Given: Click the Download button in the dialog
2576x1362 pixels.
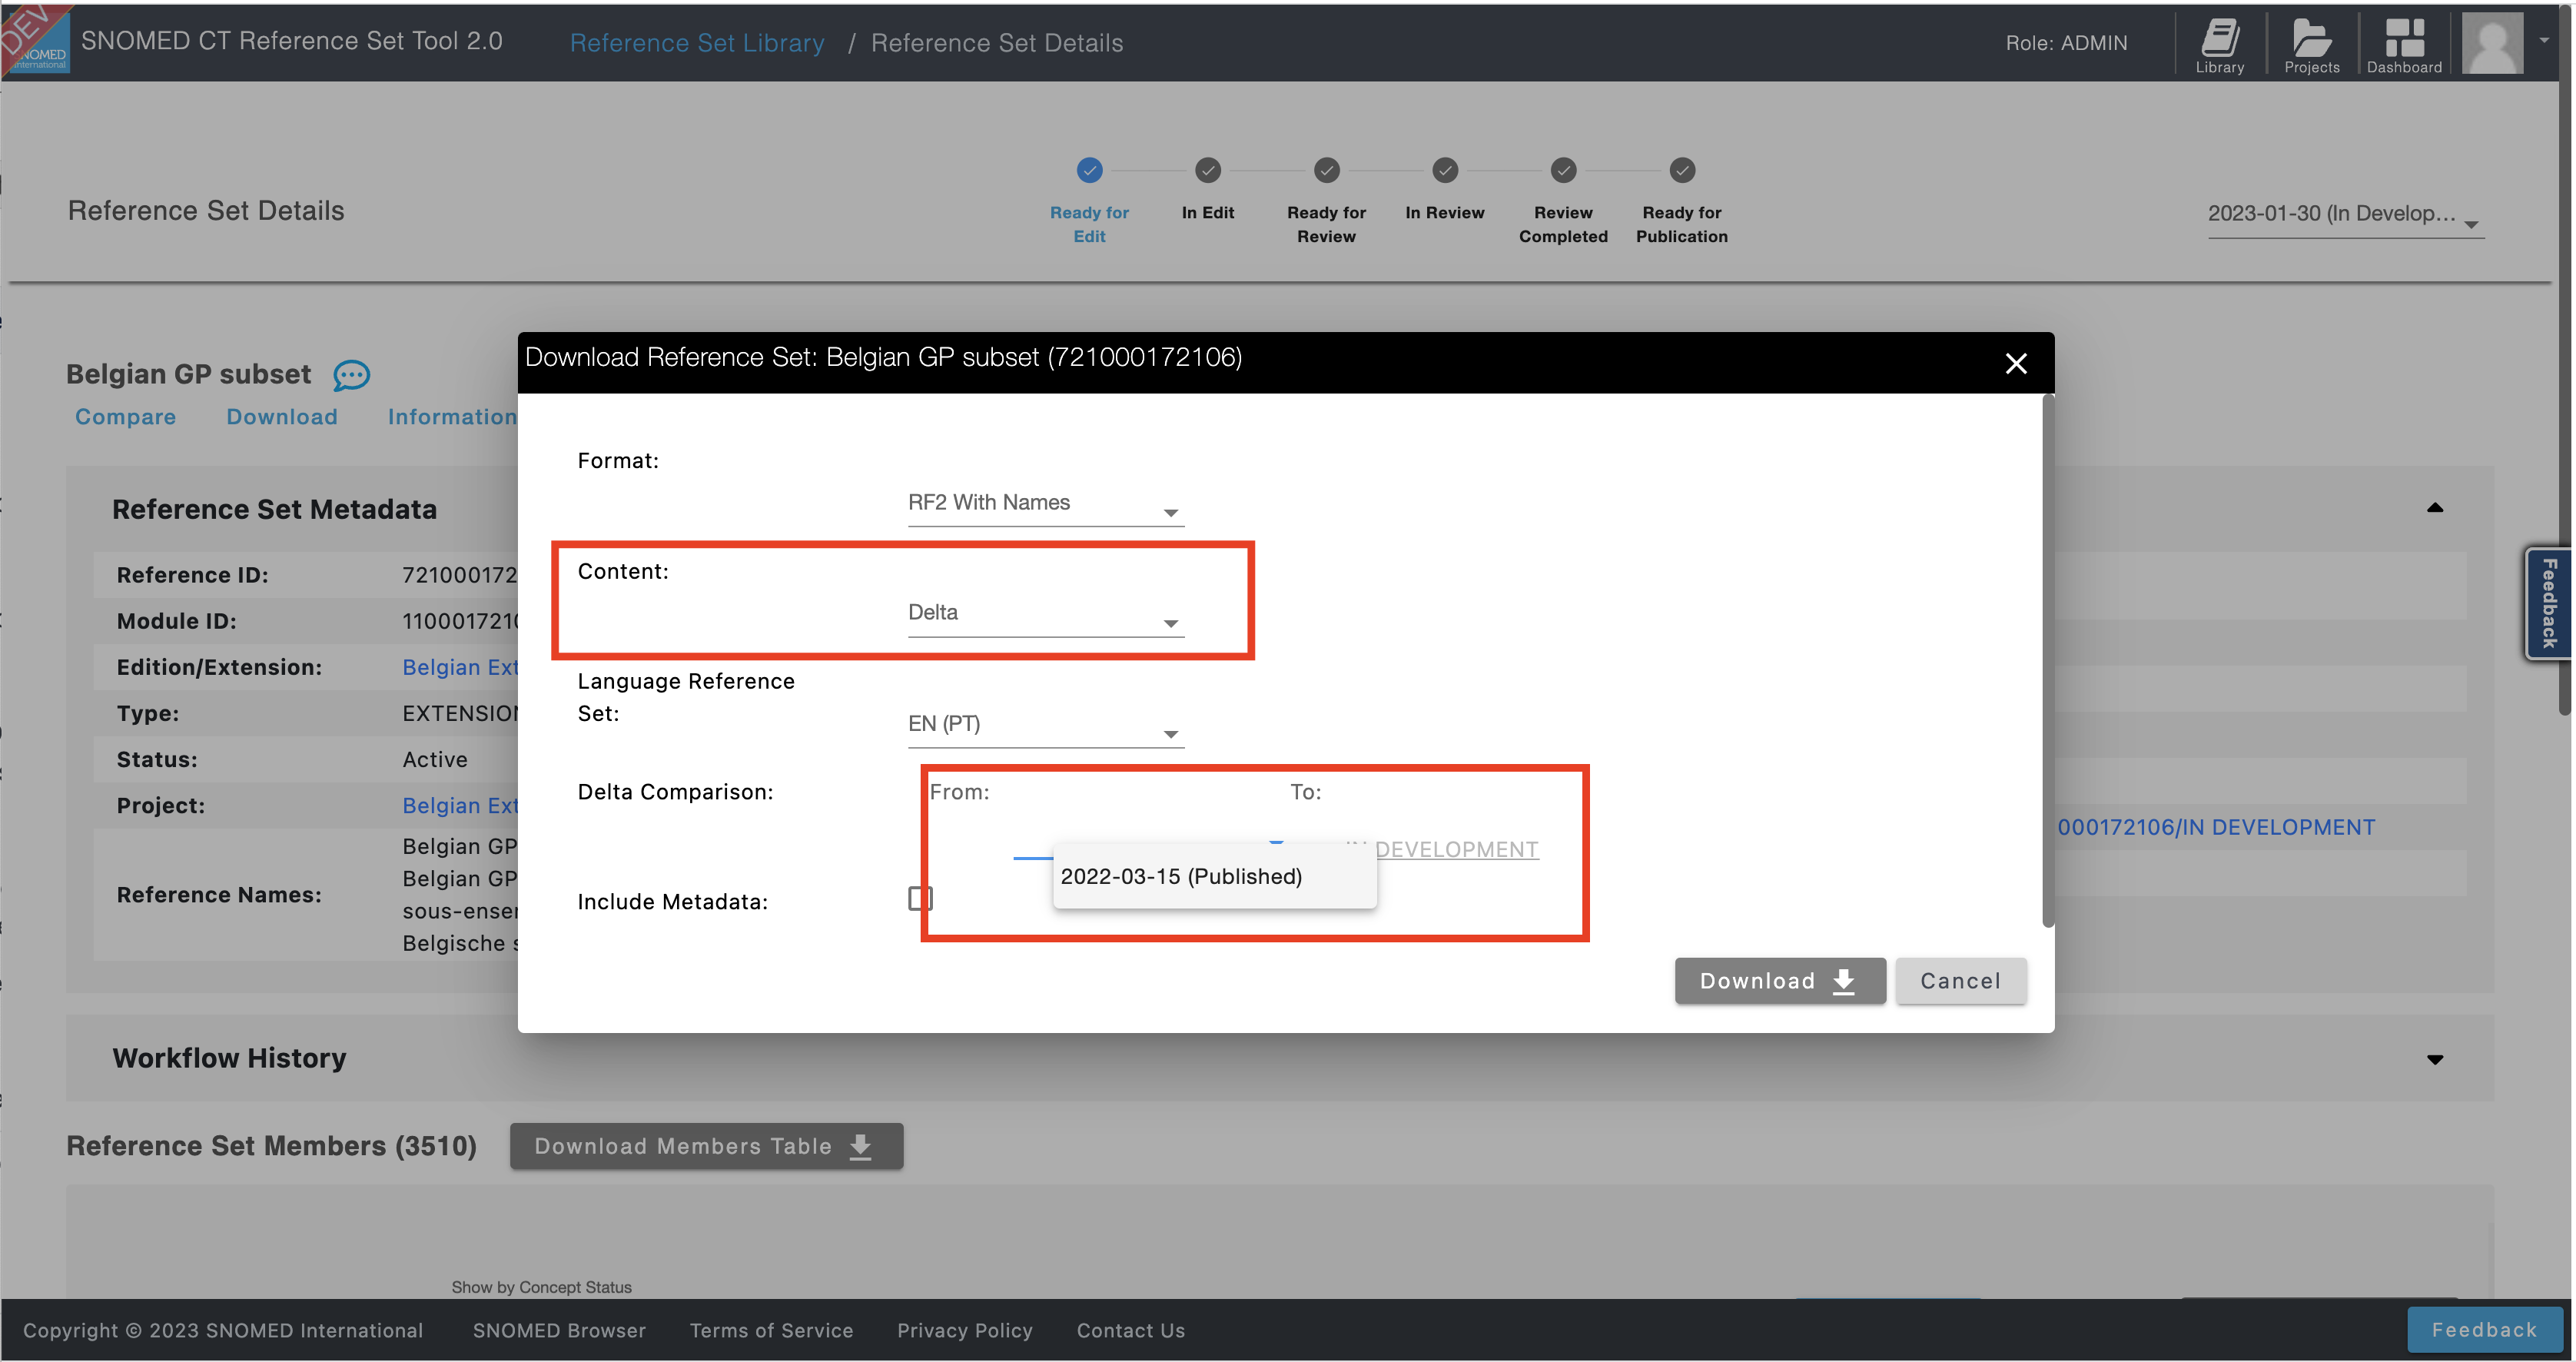Looking at the screenshot, I should 1780,981.
